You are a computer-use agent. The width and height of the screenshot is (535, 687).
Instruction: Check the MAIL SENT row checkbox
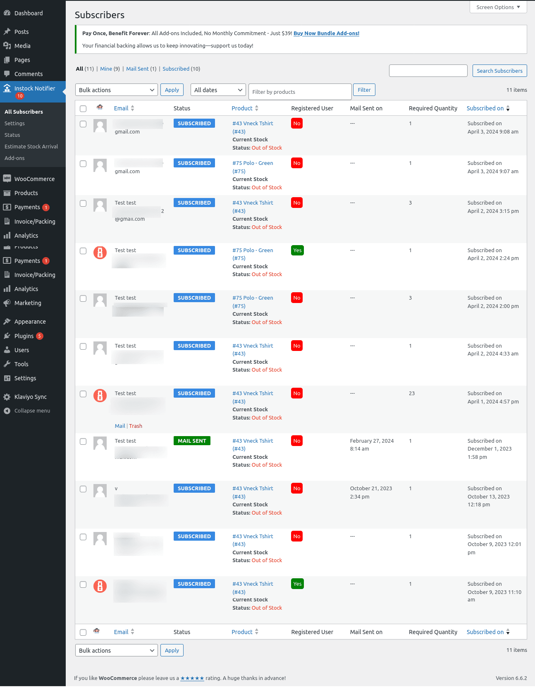tap(83, 441)
